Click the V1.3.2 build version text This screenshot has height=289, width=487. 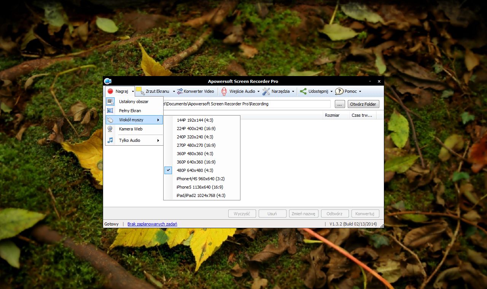pyautogui.click(x=353, y=224)
